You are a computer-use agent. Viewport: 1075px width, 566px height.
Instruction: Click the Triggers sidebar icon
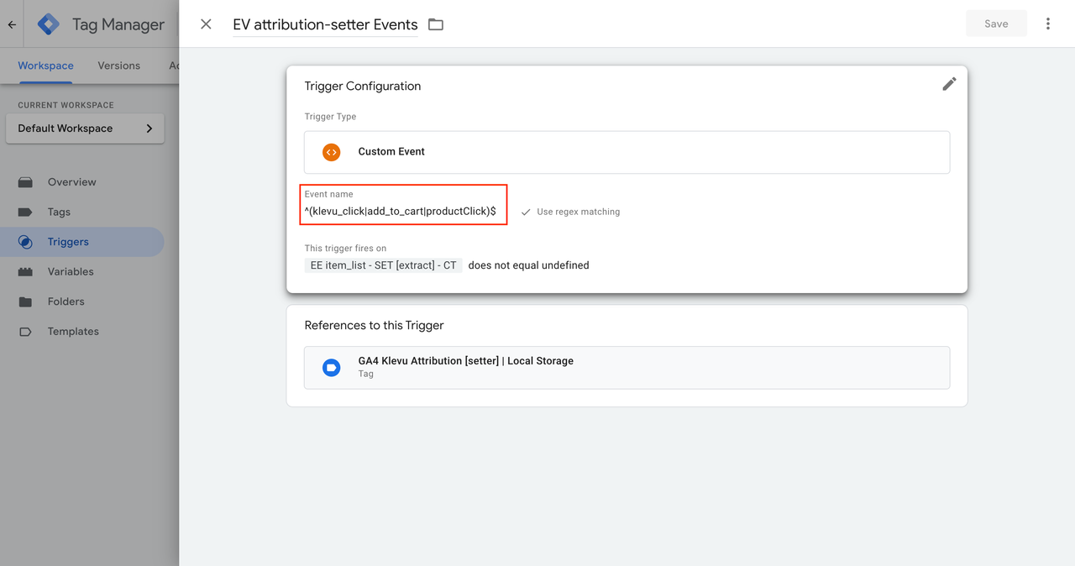point(25,242)
